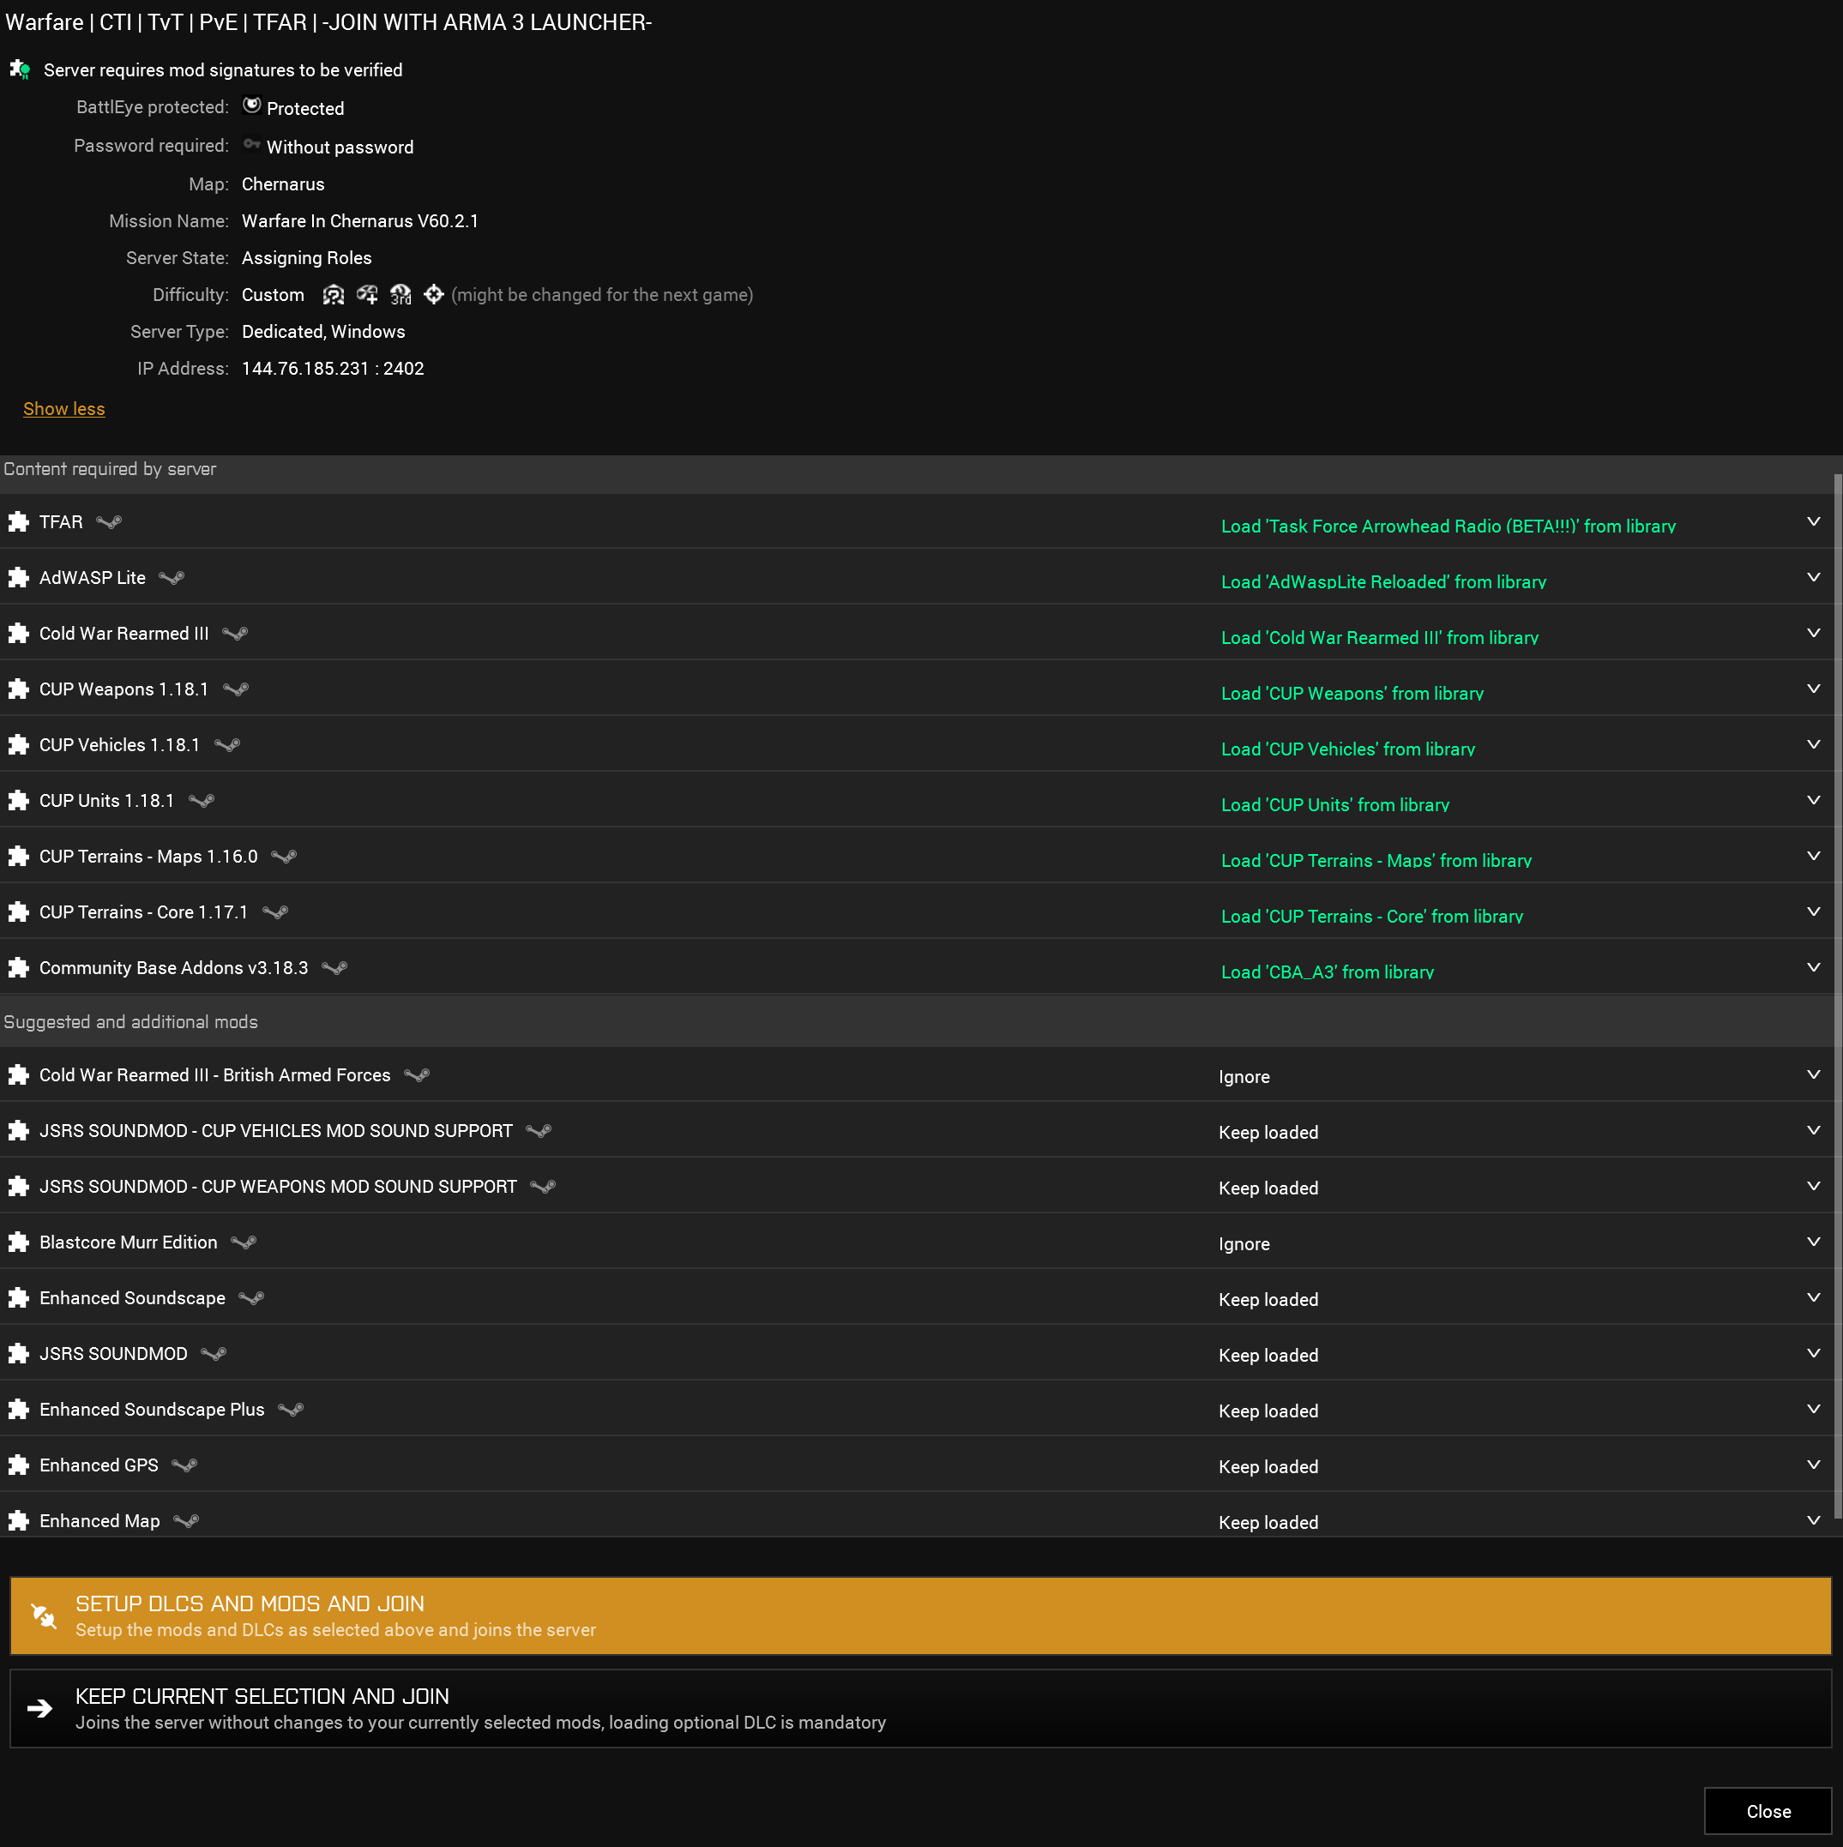Click the Steam icon beside Community Base Addons

coord(334,967)
